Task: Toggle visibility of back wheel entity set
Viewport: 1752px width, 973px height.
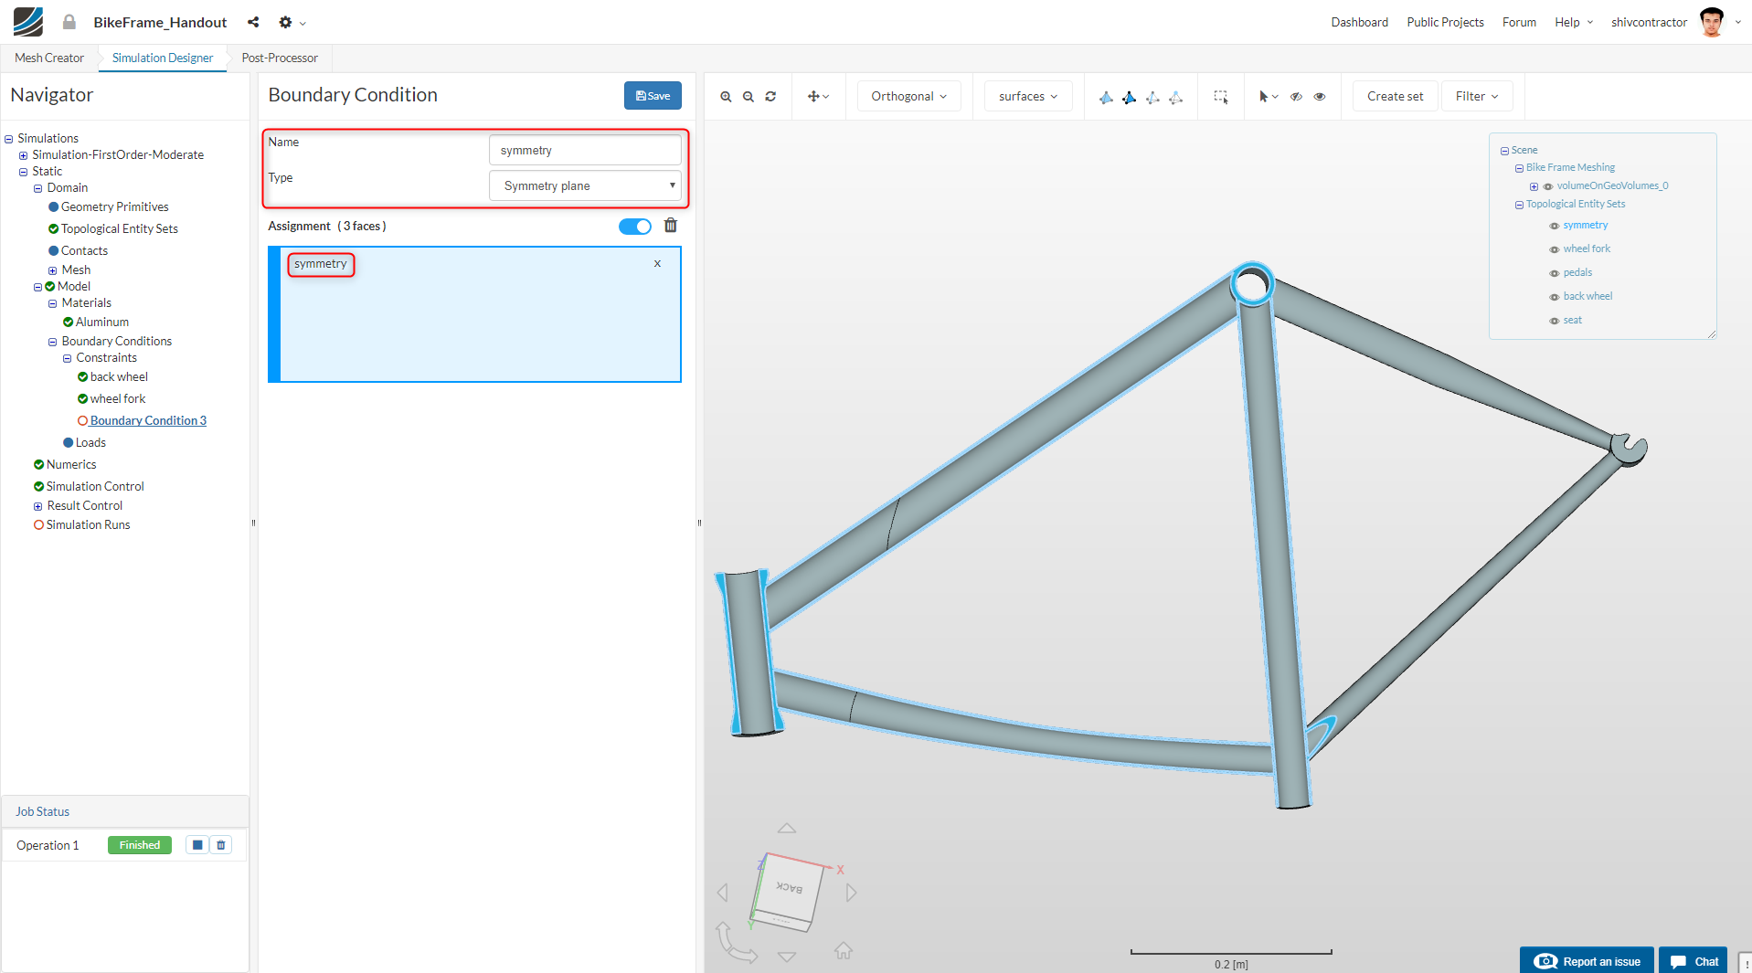Action: tap(1555, 297)
